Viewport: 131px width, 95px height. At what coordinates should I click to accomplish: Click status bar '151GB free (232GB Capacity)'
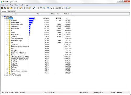[16, 92]
